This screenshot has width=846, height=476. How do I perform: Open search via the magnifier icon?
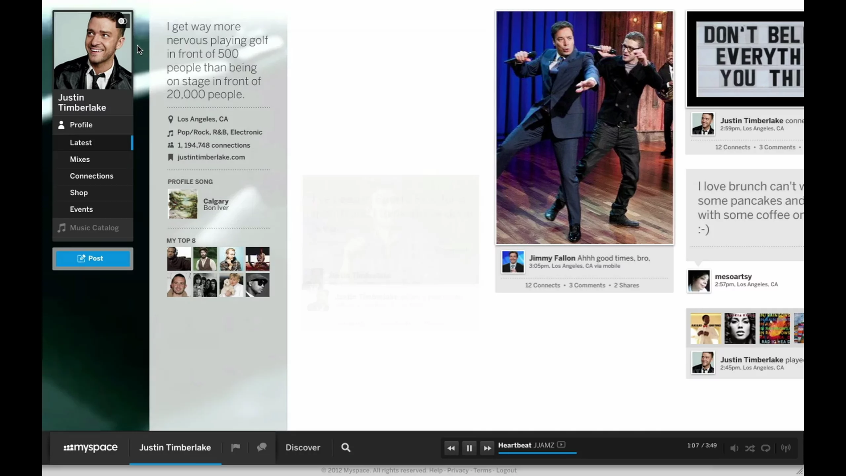pos(345,448)
